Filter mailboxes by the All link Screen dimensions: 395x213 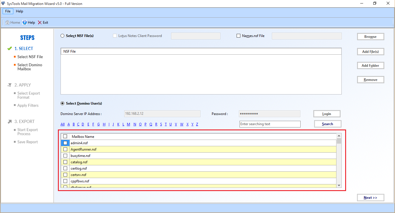tap(63, 124)
